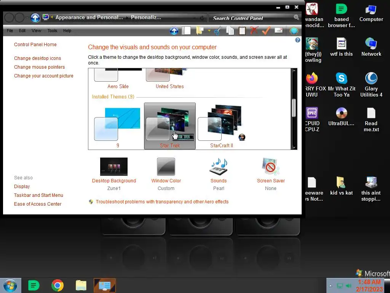The image size is (390, 293).
Task: Click the orange checkmark Properties icon
Action: (x=266, y=31)
